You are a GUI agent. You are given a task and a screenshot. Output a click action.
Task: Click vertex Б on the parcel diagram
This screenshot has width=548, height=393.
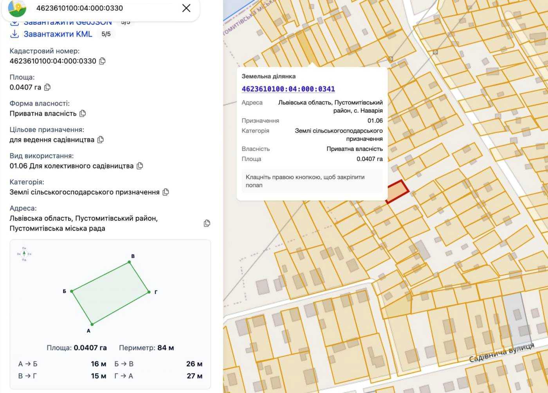(x=72, y=291)
